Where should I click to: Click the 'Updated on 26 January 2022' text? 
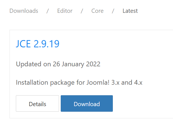click(58, 64)
